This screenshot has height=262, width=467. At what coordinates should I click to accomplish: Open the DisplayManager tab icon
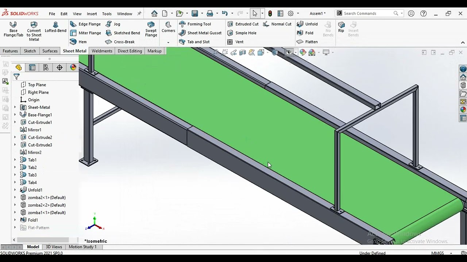(x=73, y=67)
